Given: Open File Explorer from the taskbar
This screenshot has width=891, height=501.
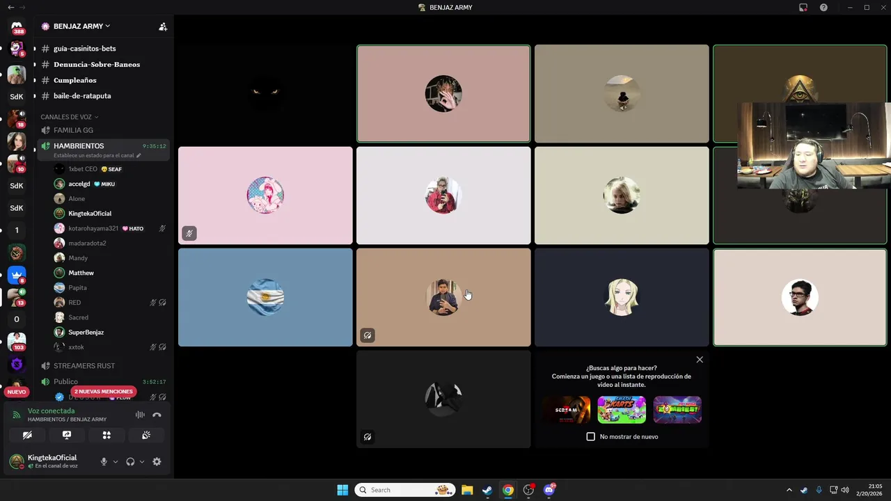Looking at the screenshot, I should (x=467, y=490).
